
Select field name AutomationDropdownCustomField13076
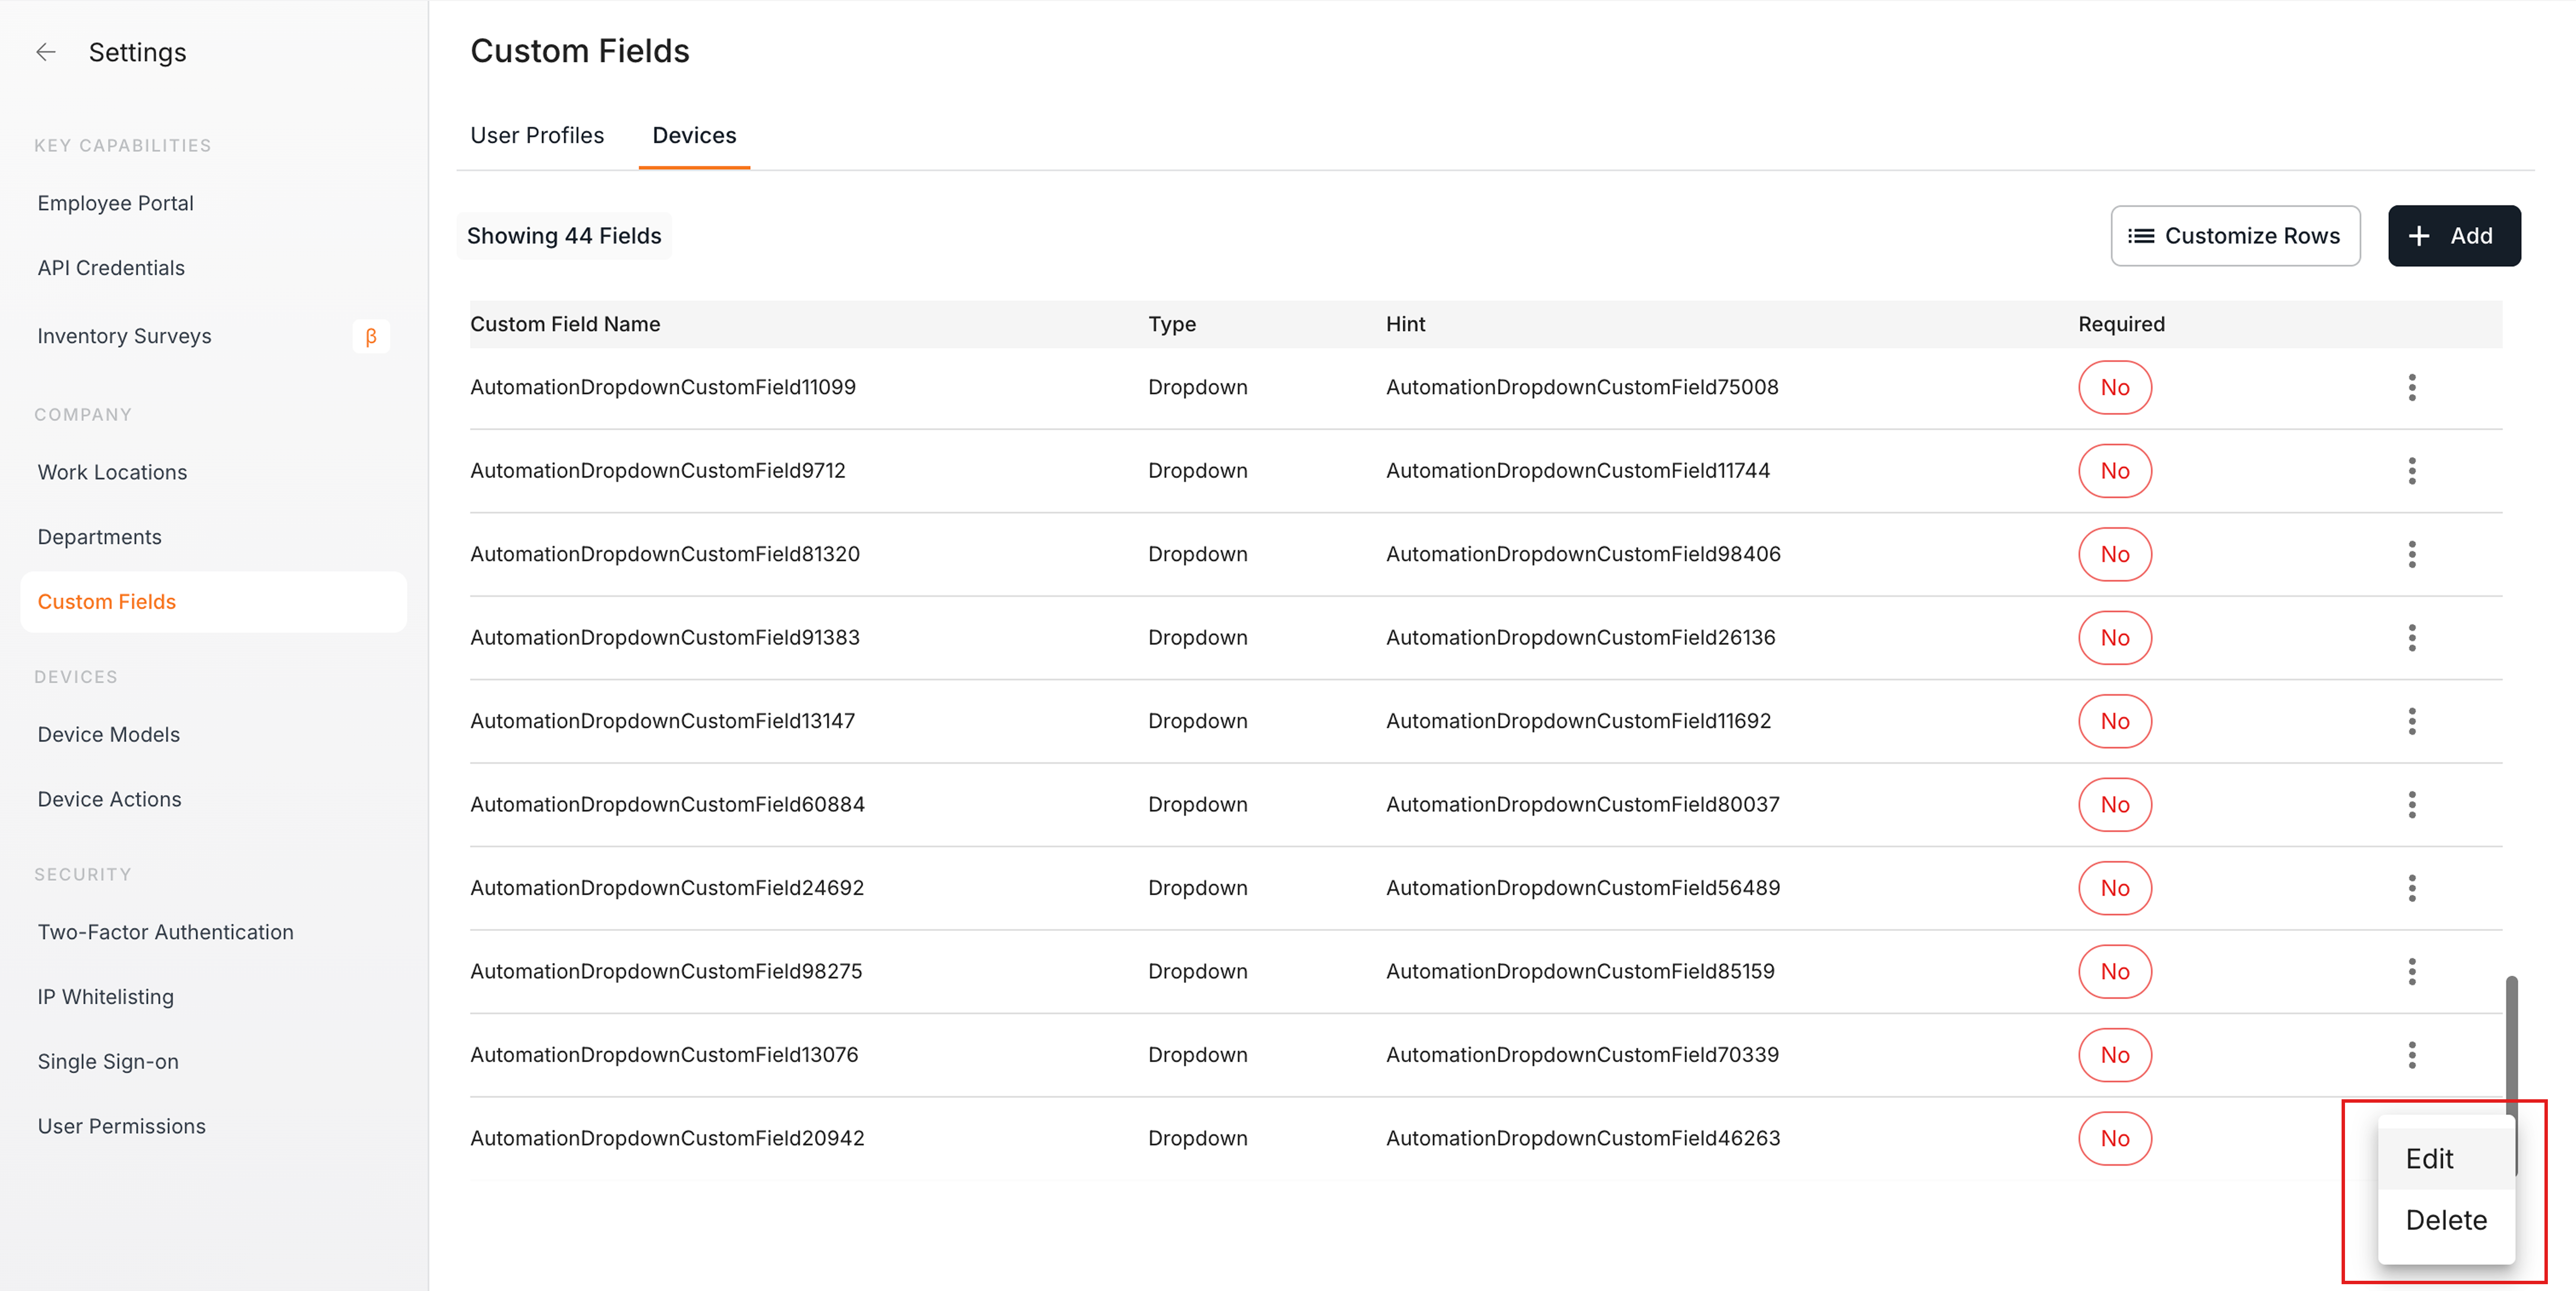(x=664, y=1055)
